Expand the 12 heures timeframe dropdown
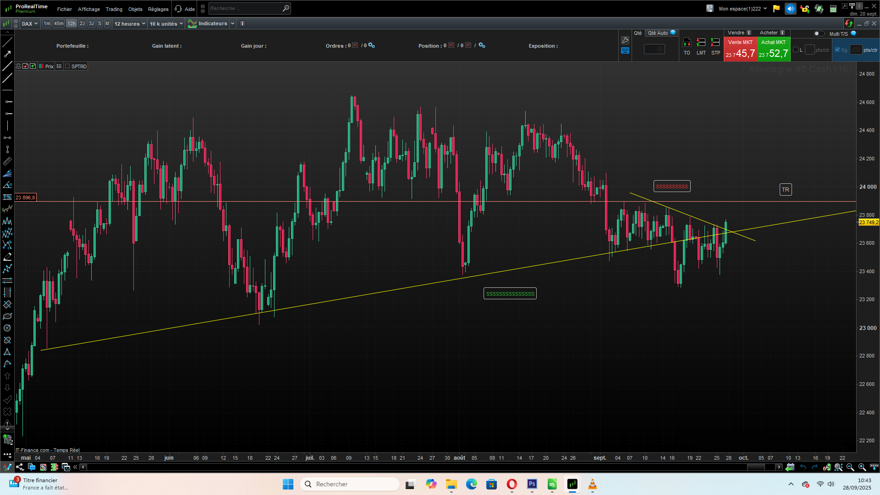 coord(130,23)
